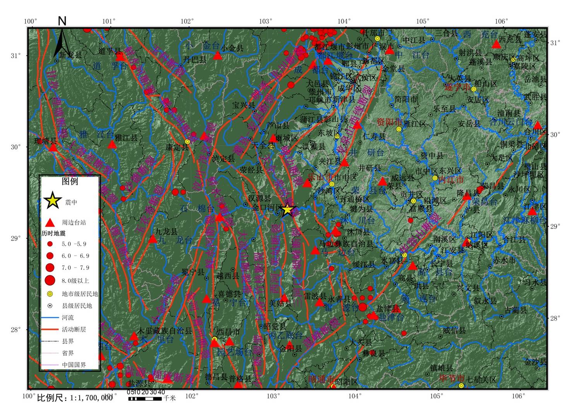Click the blue 荣昌台 station label
The width and height of the screenshot is (575, 417).
pos(485,201)
